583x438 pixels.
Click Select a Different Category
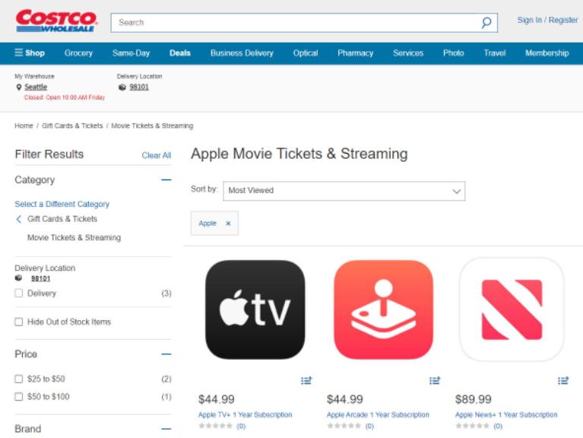(62, 204)
